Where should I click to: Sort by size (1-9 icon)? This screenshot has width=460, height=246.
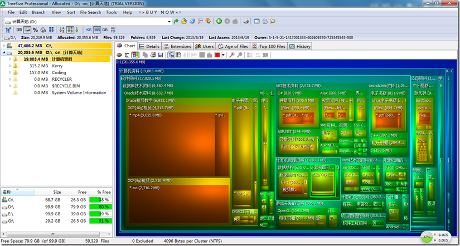[x=70, y=29]
